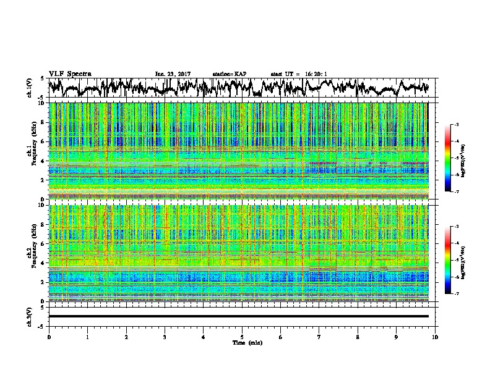Click the ch.3(V) axis label
The width and height of the screenshot is (490, 378).
tap(30, 317)
